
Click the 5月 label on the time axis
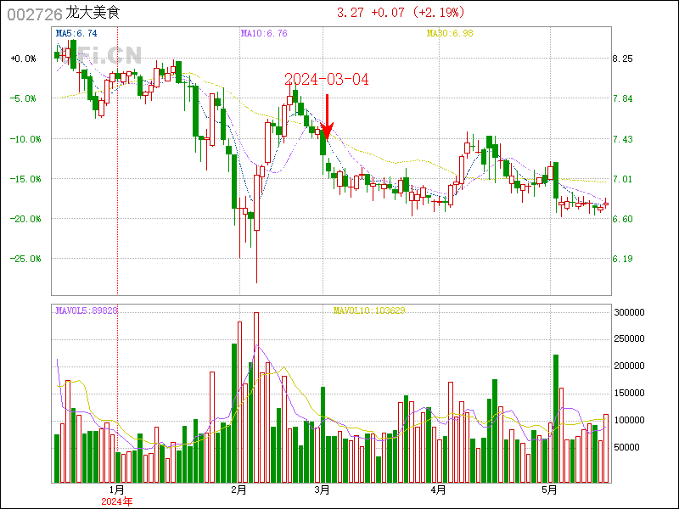coord(550,490)
